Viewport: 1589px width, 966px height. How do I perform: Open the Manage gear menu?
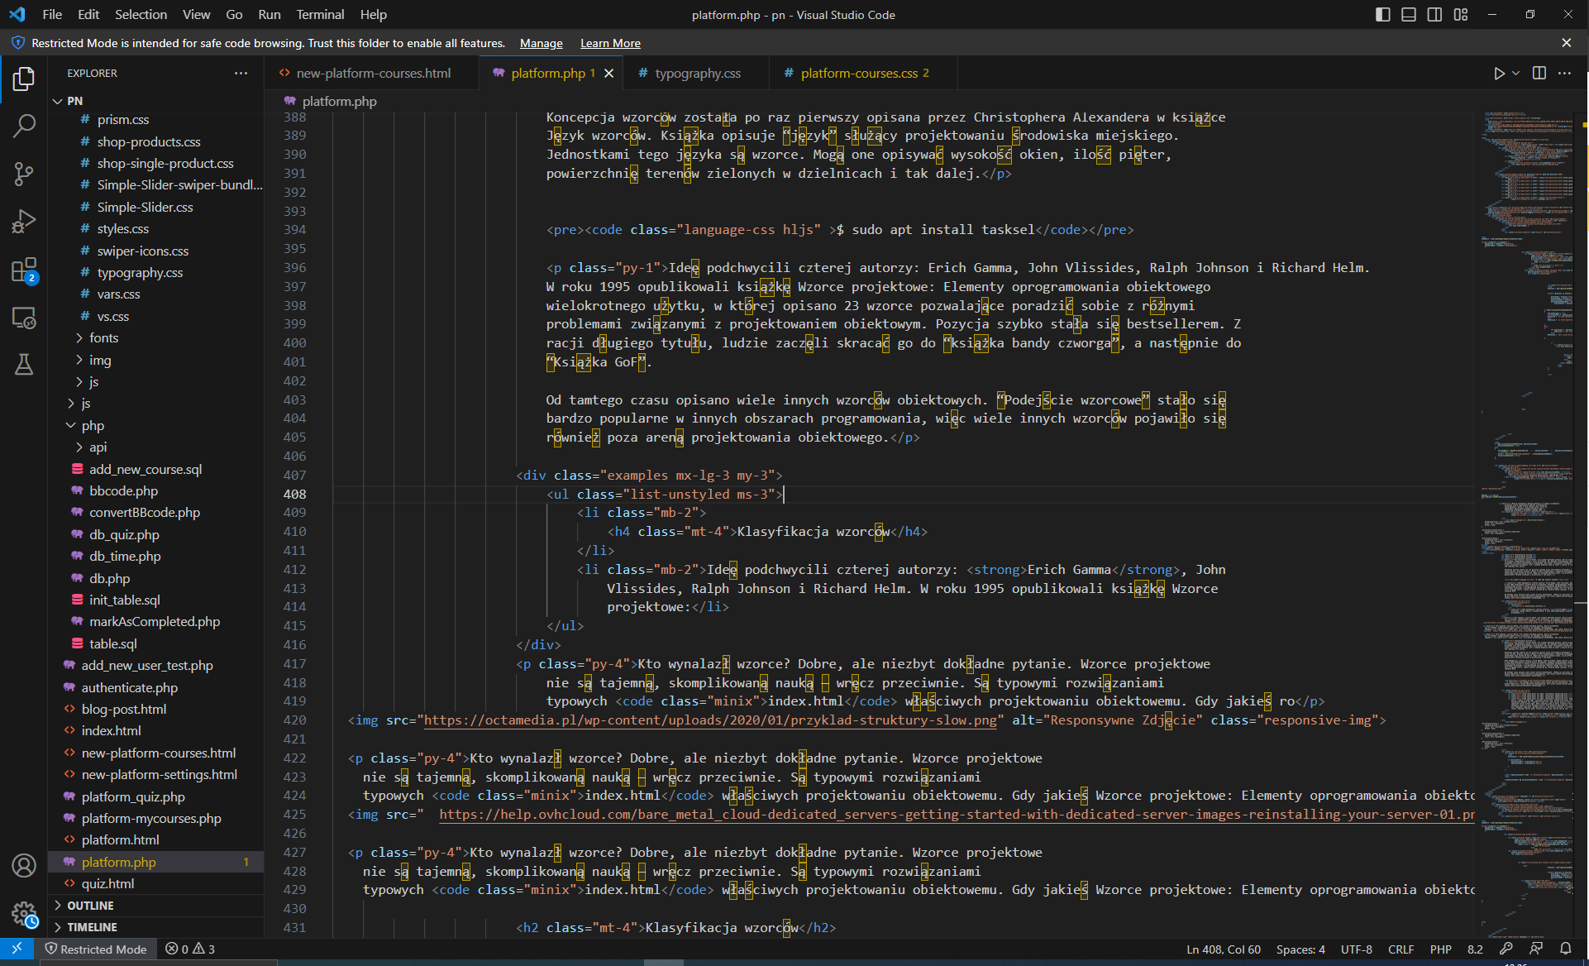(24, 914)
